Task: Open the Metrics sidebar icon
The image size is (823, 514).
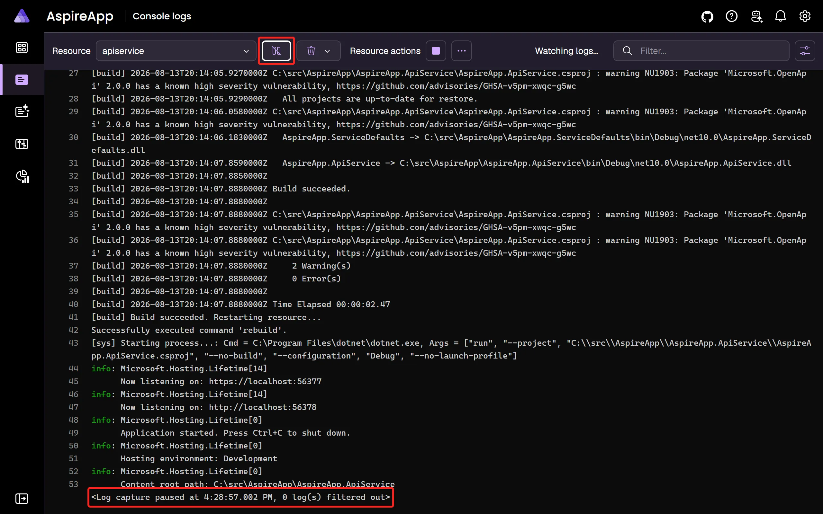Action: [x=23, y=176]
